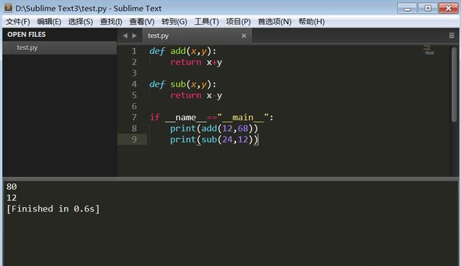Place cursor on 'return x-y' line

(x=196, y=95)
